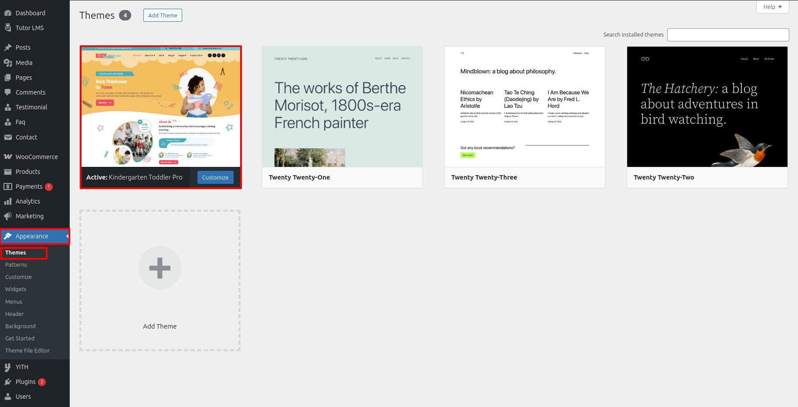Click Customize button on active theme
Viewport: 798px width, 407px height.
click(x=215, y=177)
